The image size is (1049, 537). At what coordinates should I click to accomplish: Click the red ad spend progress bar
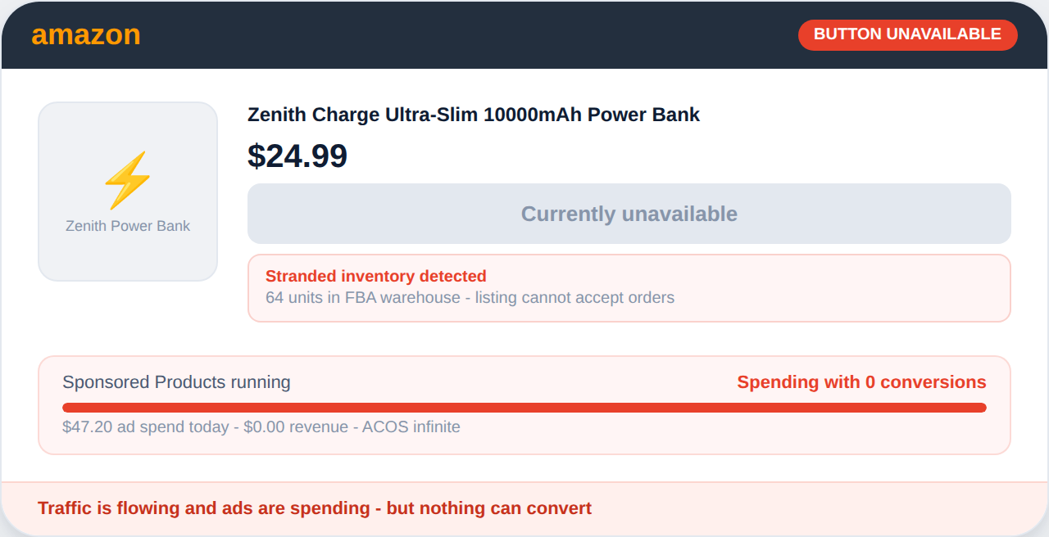coord(524,408)
